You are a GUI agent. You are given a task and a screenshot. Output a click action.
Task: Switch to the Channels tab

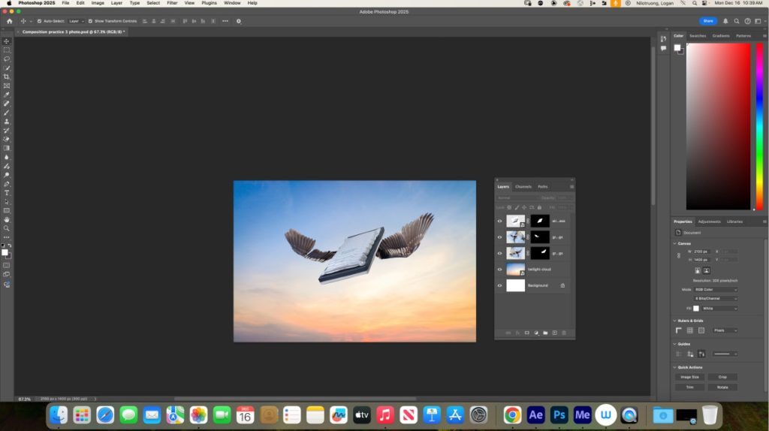pyautogui.click(x=523, y=186)
